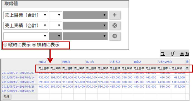The image size is (193, 101).
Task: Open the 目白店 column header link
Action: 42,62
